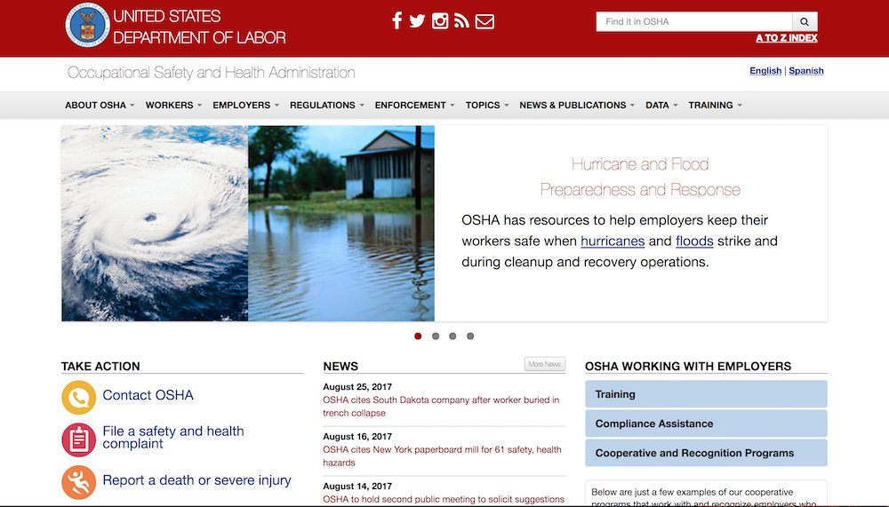Open the Facebook icon in header
Image resolution: width=889 pixels, height=507 pixels.
[396, 21]
